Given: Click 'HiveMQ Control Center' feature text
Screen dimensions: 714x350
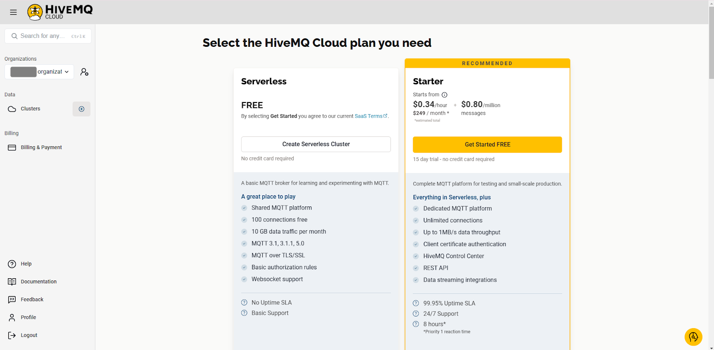Looking at the screenshot, I should point(453,256).
